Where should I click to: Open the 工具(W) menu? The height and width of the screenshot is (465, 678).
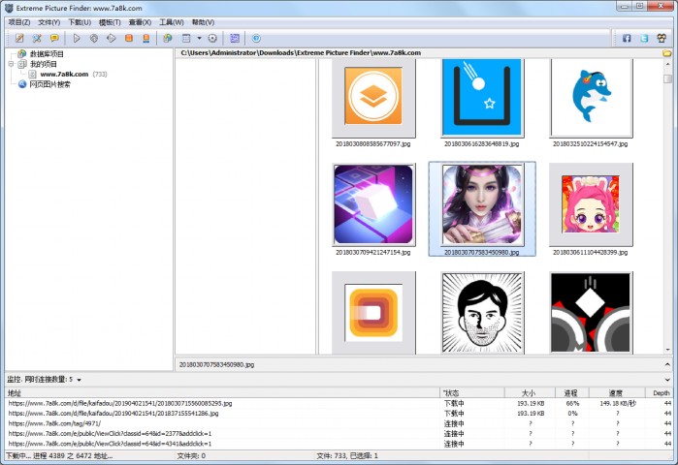pyautogui.click(x=172, y=21)
